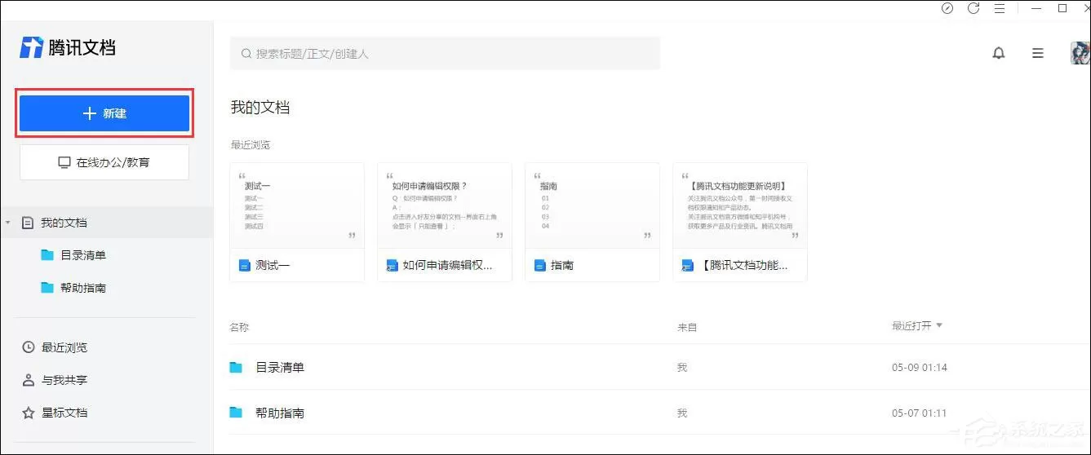Click folder icon of 目录清单 list row
This screenshot has width=1091, height=455.
[236, 367]
